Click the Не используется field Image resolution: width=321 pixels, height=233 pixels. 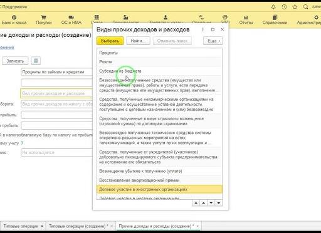coord(56,153)
